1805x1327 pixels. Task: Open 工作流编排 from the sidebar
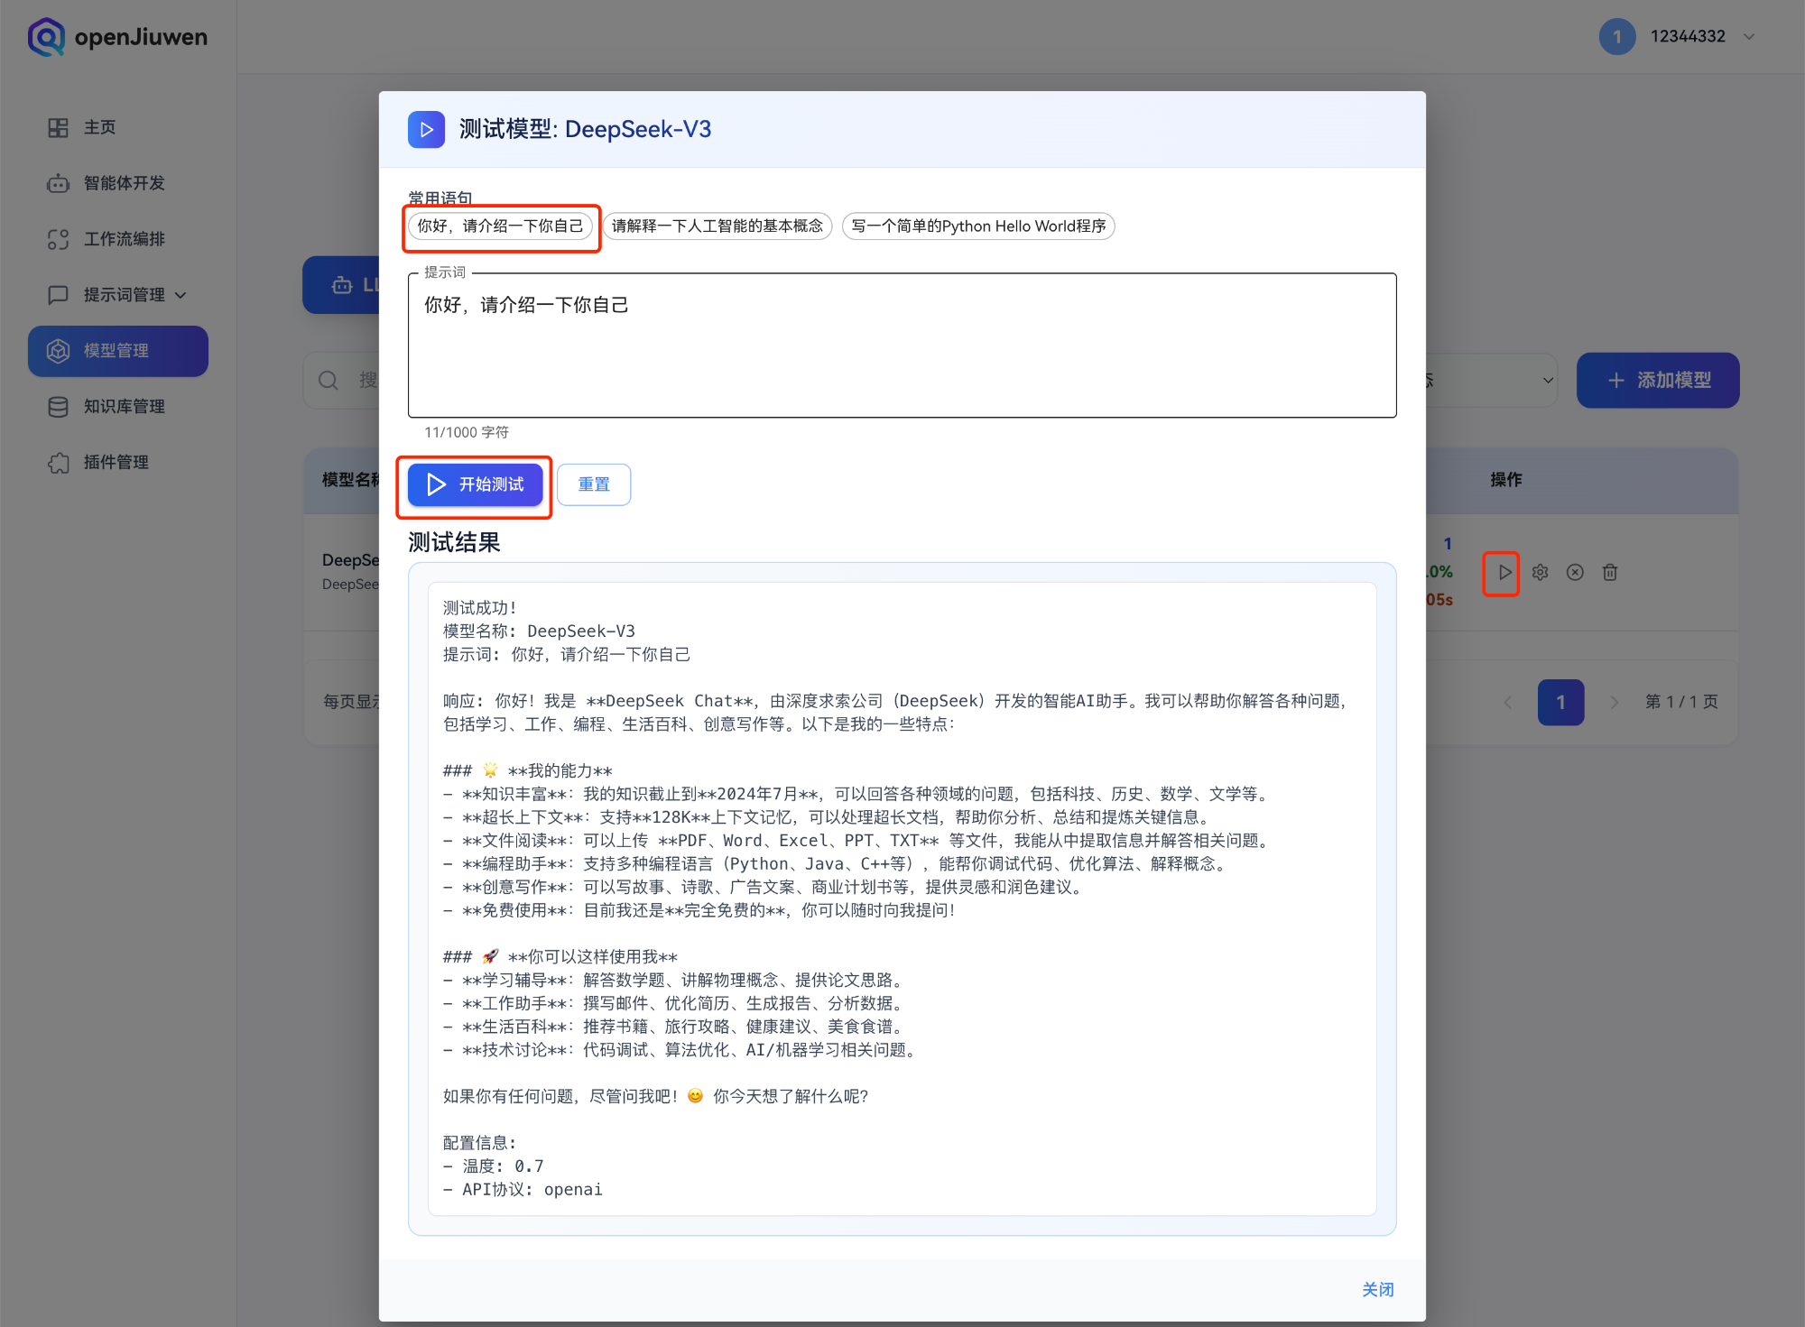click(x=125, y=239)
